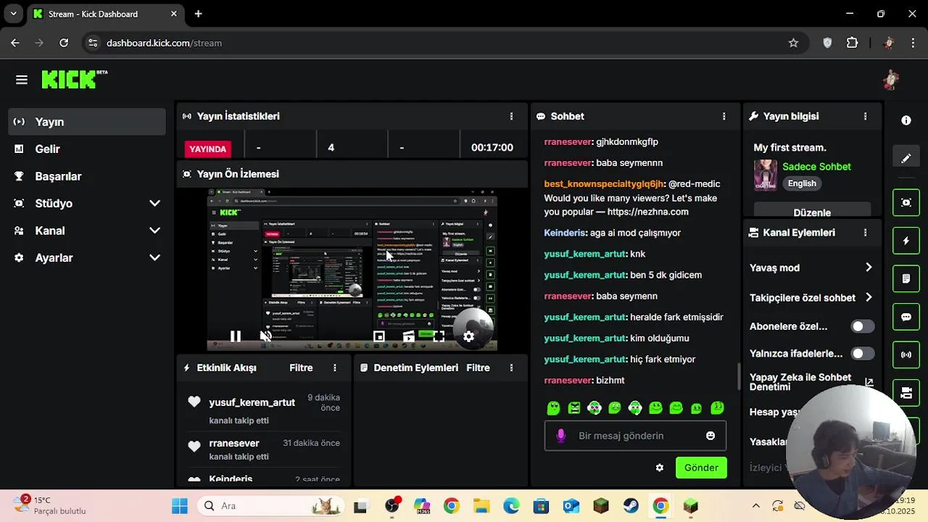Screen dimensions: 928x522
Task: Open the hamburger navigation menu
Action: click(22, 80)
